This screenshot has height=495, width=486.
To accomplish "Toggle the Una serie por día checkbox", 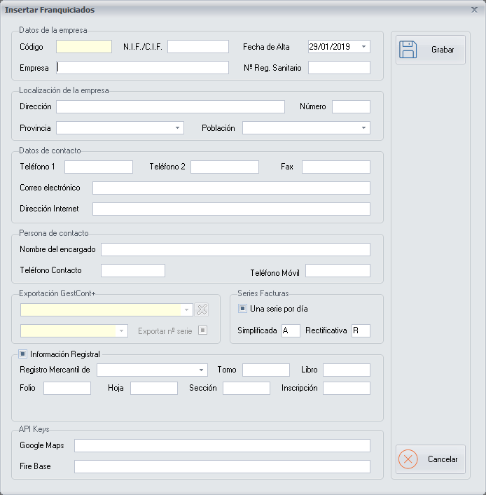I will click(243, 308).
